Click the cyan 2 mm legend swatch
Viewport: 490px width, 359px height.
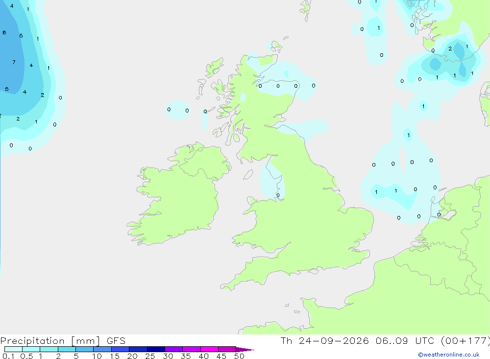67,349
